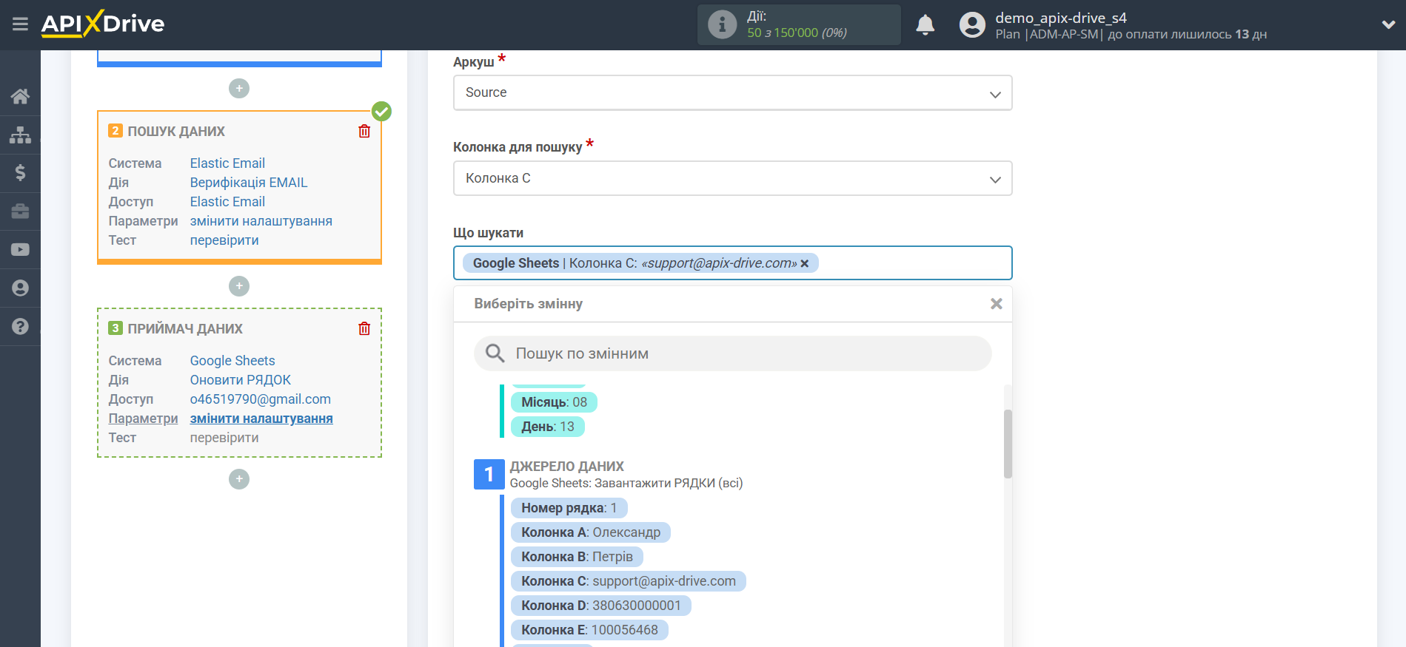Open notifications bell
The image size is (1406, 647).
click(925, 25)
